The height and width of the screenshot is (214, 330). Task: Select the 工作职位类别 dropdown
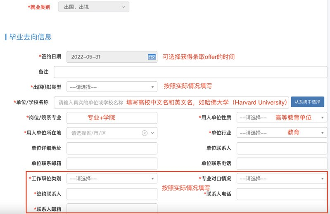point(112,179)
